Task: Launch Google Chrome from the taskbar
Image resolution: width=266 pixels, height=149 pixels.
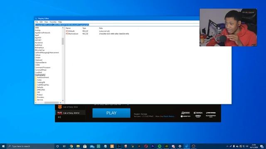Action: coord(71,146)
